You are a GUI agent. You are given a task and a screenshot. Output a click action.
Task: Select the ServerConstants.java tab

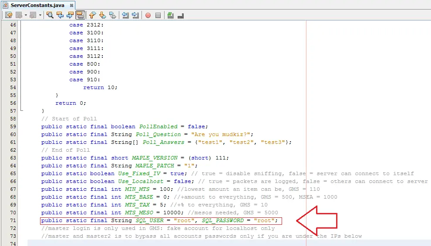pos(37,5)
